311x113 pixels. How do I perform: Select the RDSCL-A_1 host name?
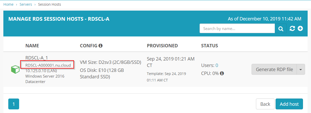[x=37, y=58]
